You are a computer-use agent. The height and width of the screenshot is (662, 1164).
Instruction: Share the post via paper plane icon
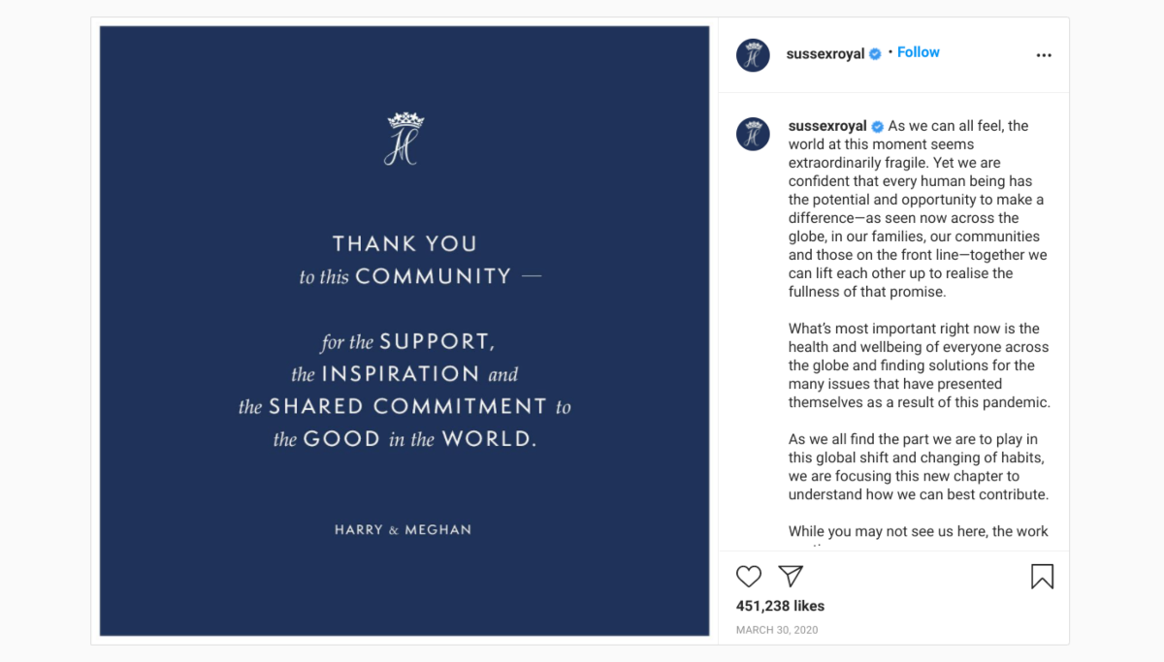(x=791, y=577)
